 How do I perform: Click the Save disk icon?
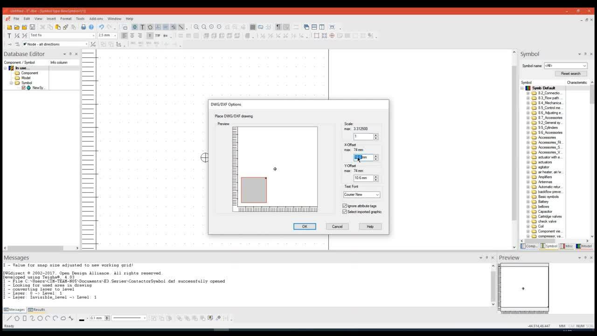click(x=32, y=27)
